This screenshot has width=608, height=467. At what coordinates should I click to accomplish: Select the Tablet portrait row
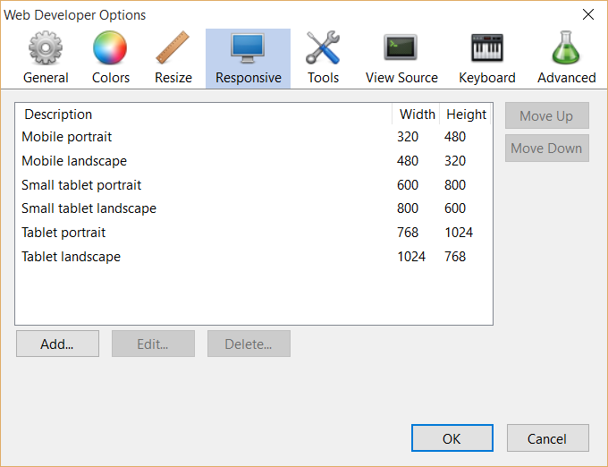point(254,233)
